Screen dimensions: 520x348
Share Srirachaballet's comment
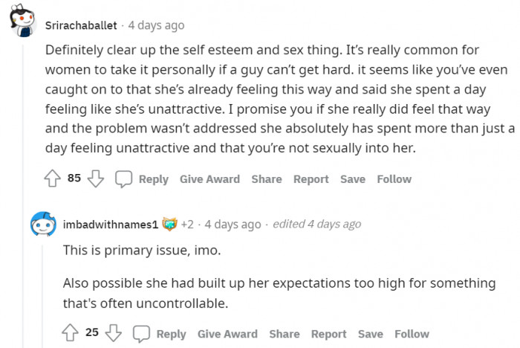(x=266, y=178)
